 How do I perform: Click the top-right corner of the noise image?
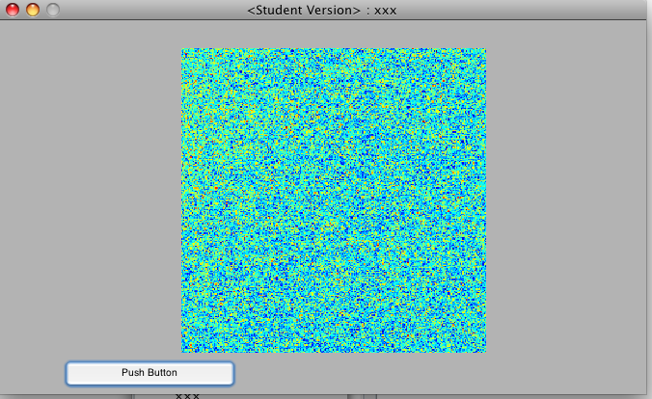pyautogui.click(x=484, y=50)
